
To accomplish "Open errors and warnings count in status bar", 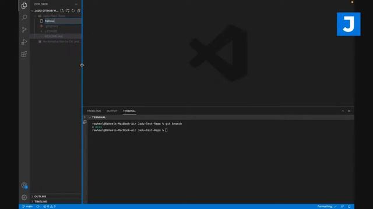I will pyautogui.click(x=49, y=207).
